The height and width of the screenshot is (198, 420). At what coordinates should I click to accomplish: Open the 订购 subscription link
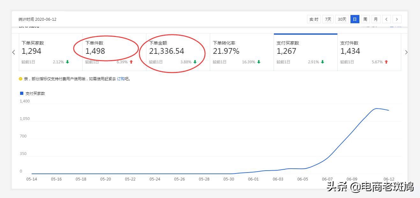[121, 79]
